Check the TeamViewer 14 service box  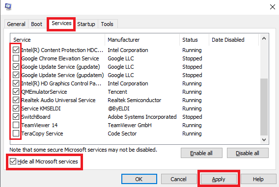16,125
